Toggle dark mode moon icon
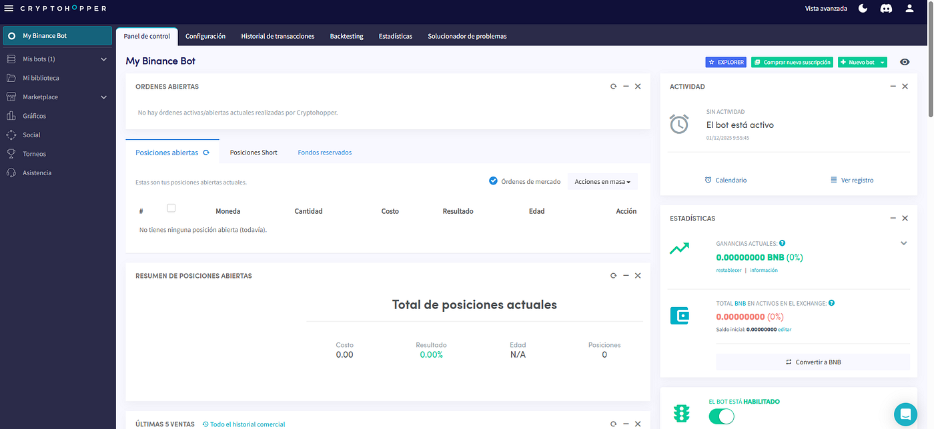Screen dimensions: 934x429 [863, 9]
